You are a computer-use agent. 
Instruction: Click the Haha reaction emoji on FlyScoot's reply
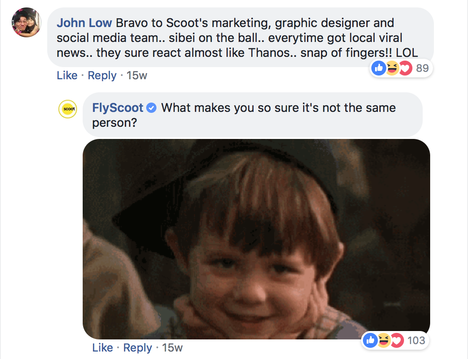coord(383,340)
